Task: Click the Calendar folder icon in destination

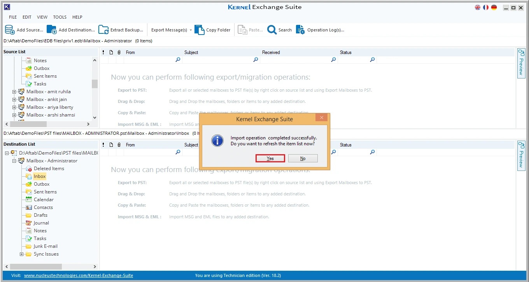Action: [29, 200]
